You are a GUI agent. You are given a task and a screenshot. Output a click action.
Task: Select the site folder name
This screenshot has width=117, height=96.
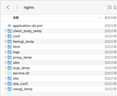(x=16, y=78)
